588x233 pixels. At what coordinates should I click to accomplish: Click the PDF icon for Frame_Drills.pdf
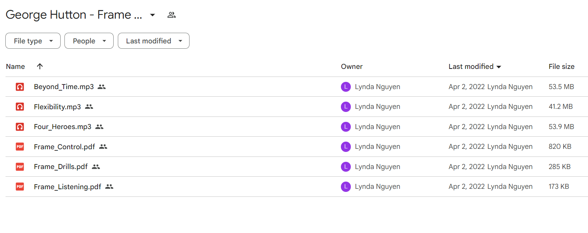coord(20,167)
